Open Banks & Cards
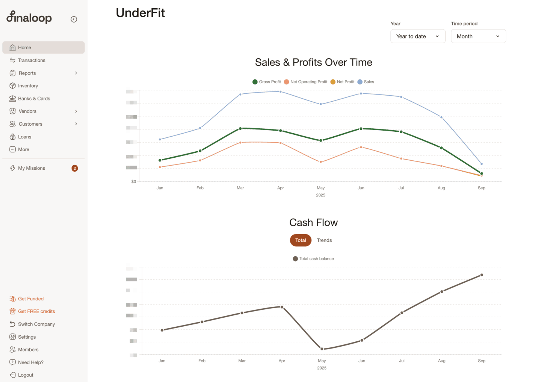The image size is (541, 382). tap(34, 98)
